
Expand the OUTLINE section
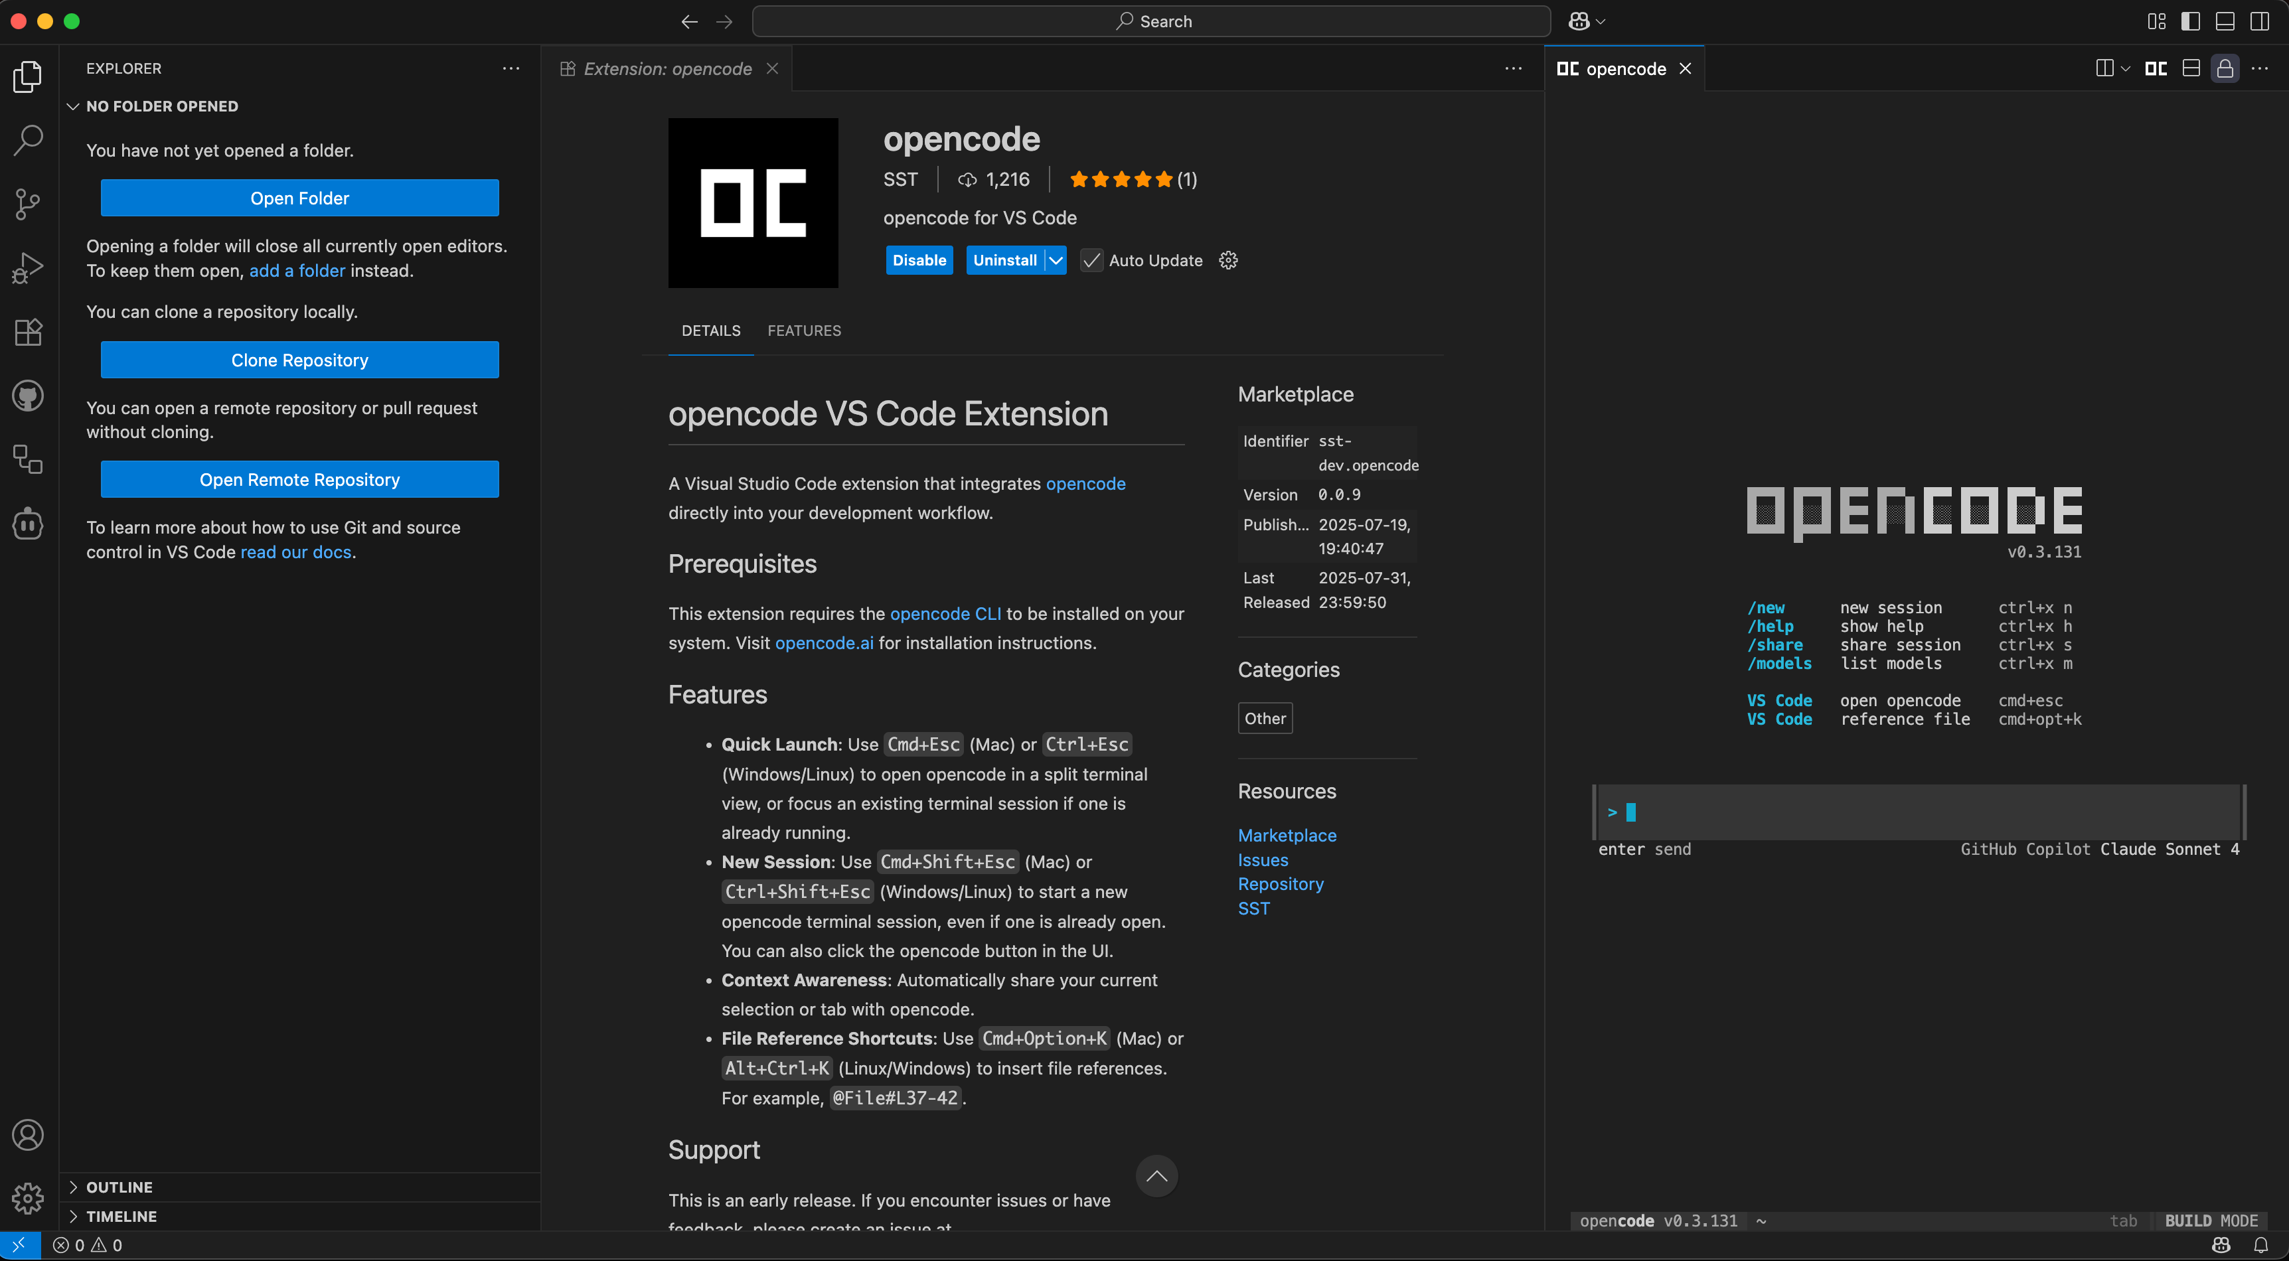120,1187
